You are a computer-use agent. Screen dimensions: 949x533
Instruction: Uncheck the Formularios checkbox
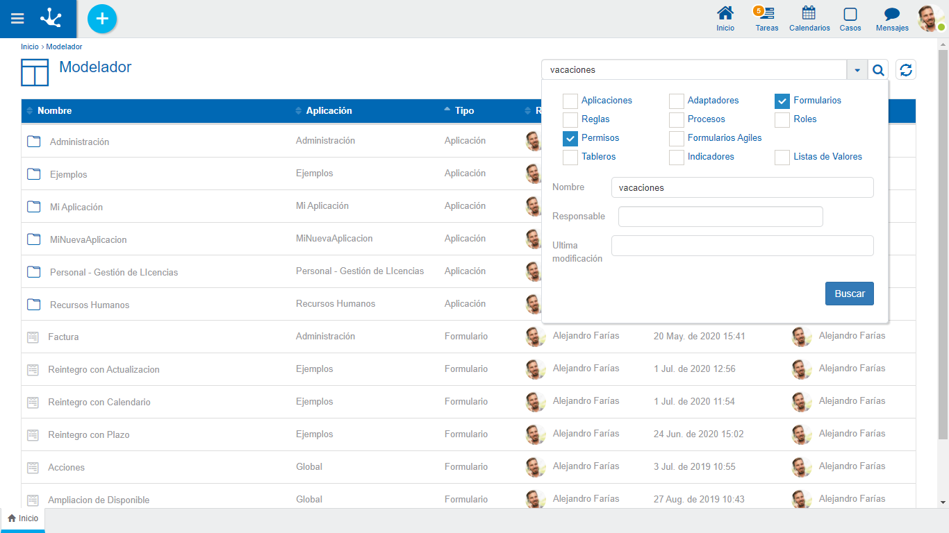point(782,101)
